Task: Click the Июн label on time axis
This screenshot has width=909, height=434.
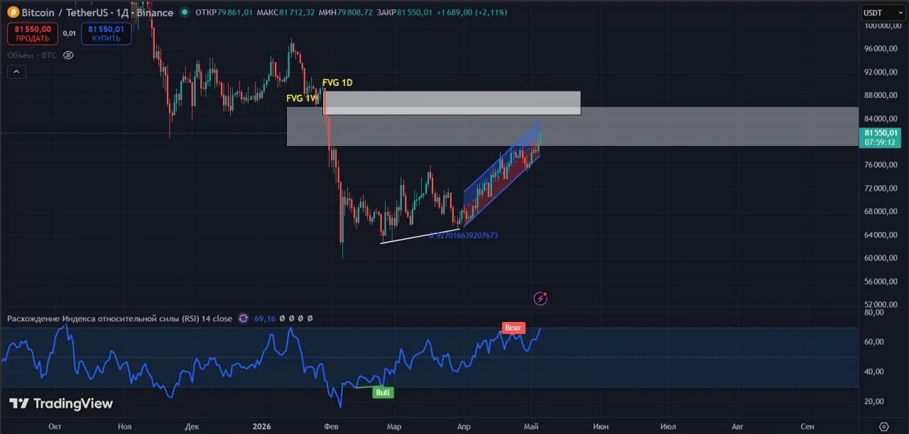Action: (601, 426)
